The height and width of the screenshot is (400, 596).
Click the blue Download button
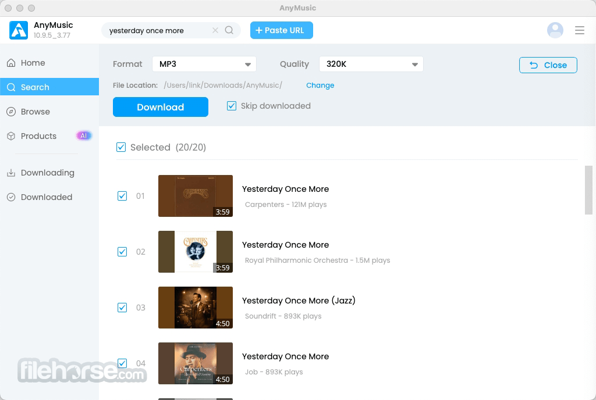(x=161, y=107)
